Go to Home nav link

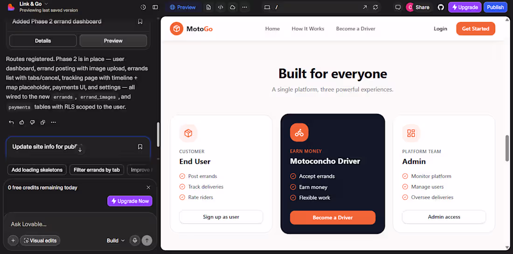[x=272, y=28]
